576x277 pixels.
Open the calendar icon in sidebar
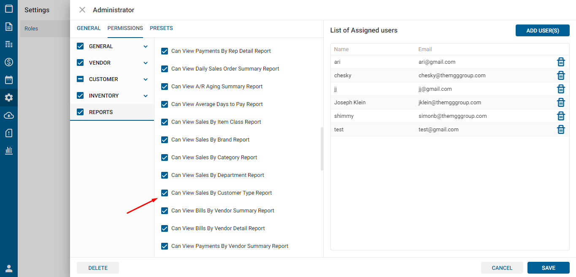point(9,80)
